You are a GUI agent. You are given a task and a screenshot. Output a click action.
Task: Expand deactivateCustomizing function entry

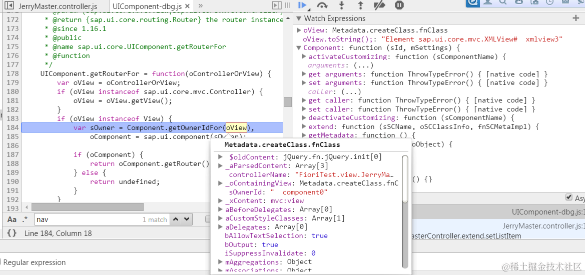tap(304, 118)
